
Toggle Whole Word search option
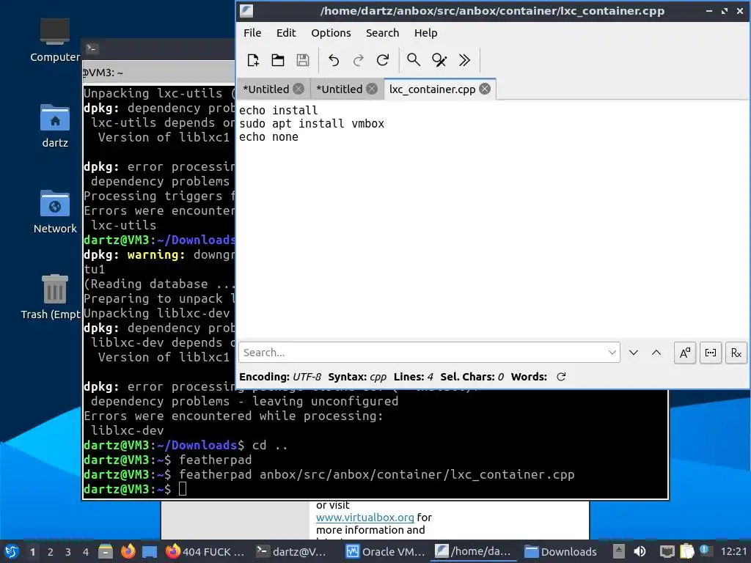[x=711, y=353]
